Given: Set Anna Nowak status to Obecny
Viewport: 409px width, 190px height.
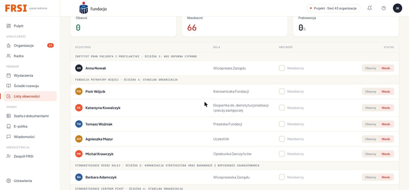Looking at the screenshot, I should pos(370,68).
